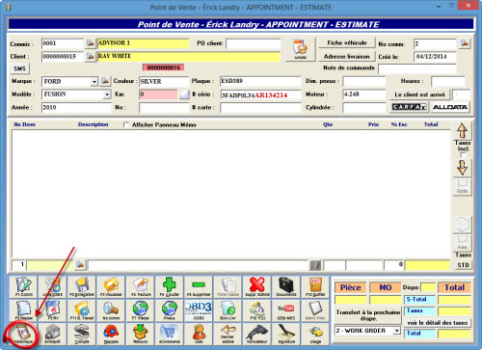The width and height of the screenshot is (482, 350).
Task: Click the Achats purchases icon button
Action: [x=300, y=49]
